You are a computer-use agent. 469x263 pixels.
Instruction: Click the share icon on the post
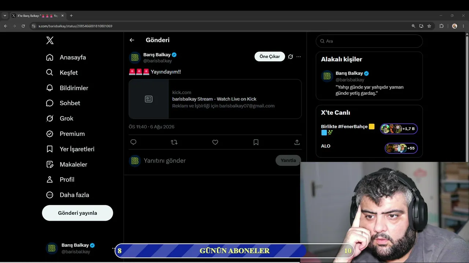click(x=297, y=142)
